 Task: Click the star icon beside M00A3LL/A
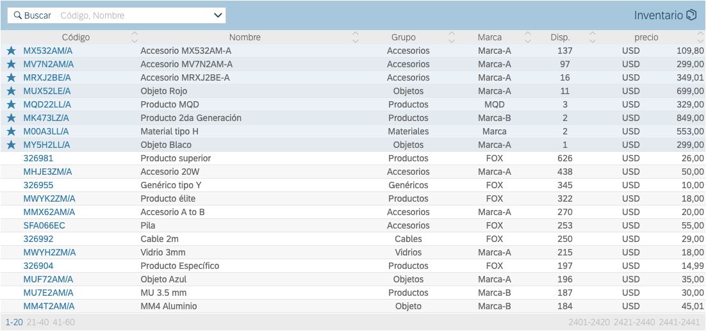pos(11,131)
